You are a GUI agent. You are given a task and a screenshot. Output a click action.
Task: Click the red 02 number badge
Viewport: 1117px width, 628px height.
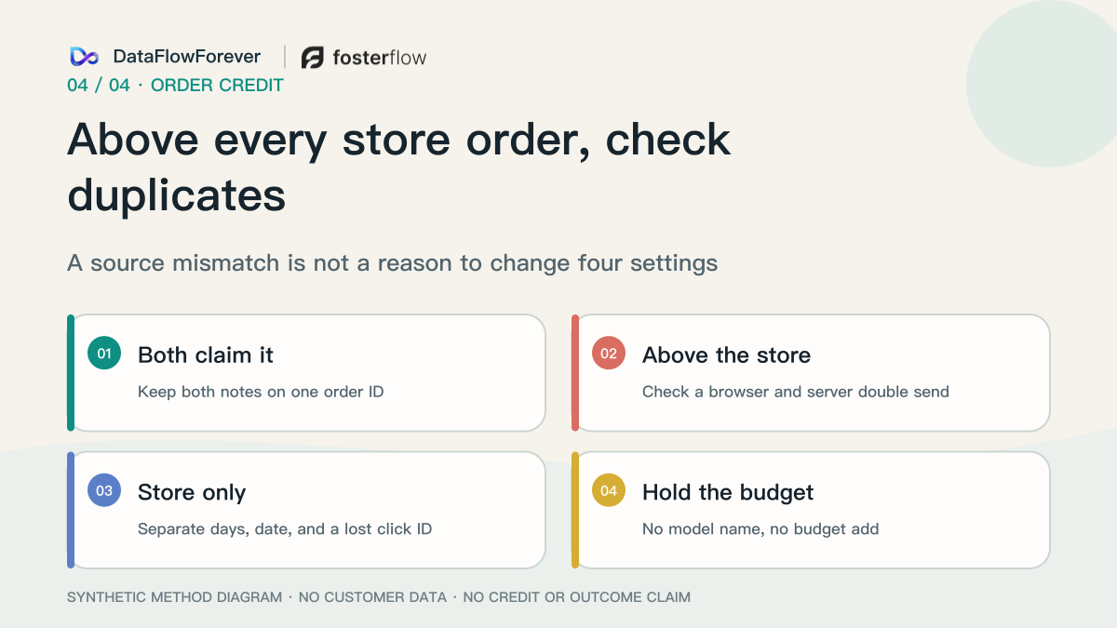point(609,354)
